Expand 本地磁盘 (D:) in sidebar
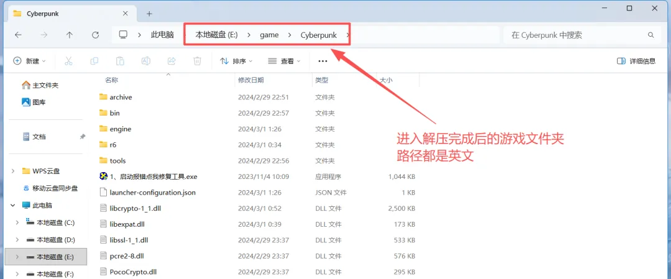Screen dimensions: 671x279 [17, 240]
